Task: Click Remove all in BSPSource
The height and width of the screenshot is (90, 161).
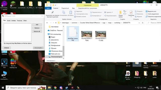Action: (37, 31)
